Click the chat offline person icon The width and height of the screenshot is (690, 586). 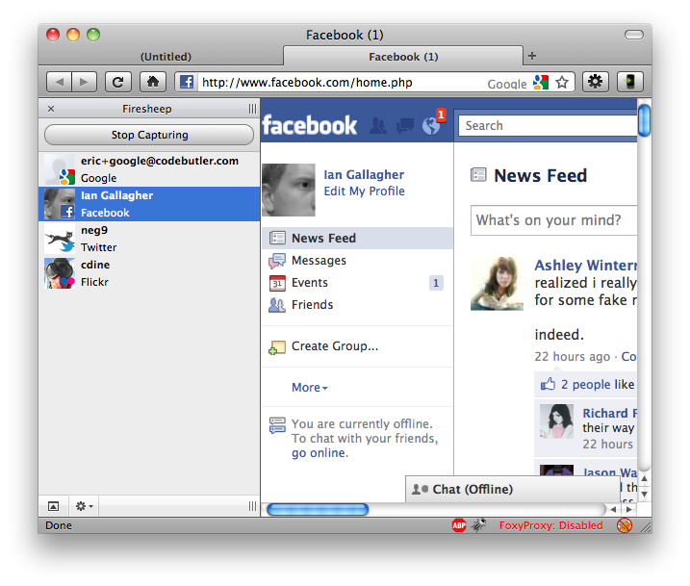[x=420, y=489]
